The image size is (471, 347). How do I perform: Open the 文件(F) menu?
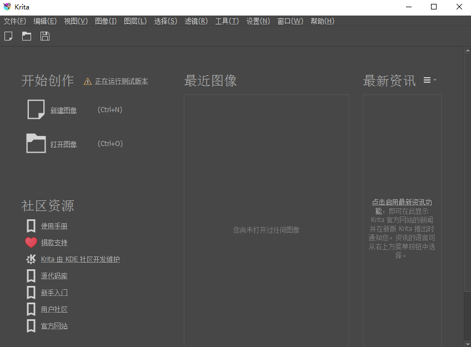(x=14, y=21)
